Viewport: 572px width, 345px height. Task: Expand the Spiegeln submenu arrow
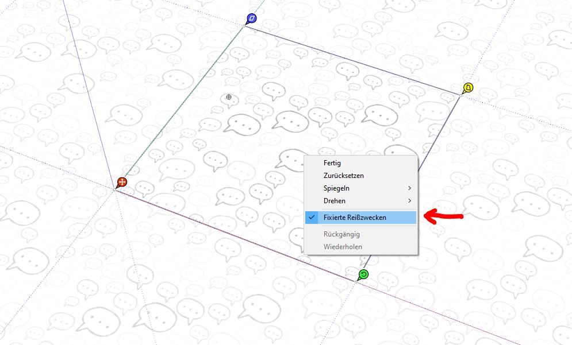(409, 188)
